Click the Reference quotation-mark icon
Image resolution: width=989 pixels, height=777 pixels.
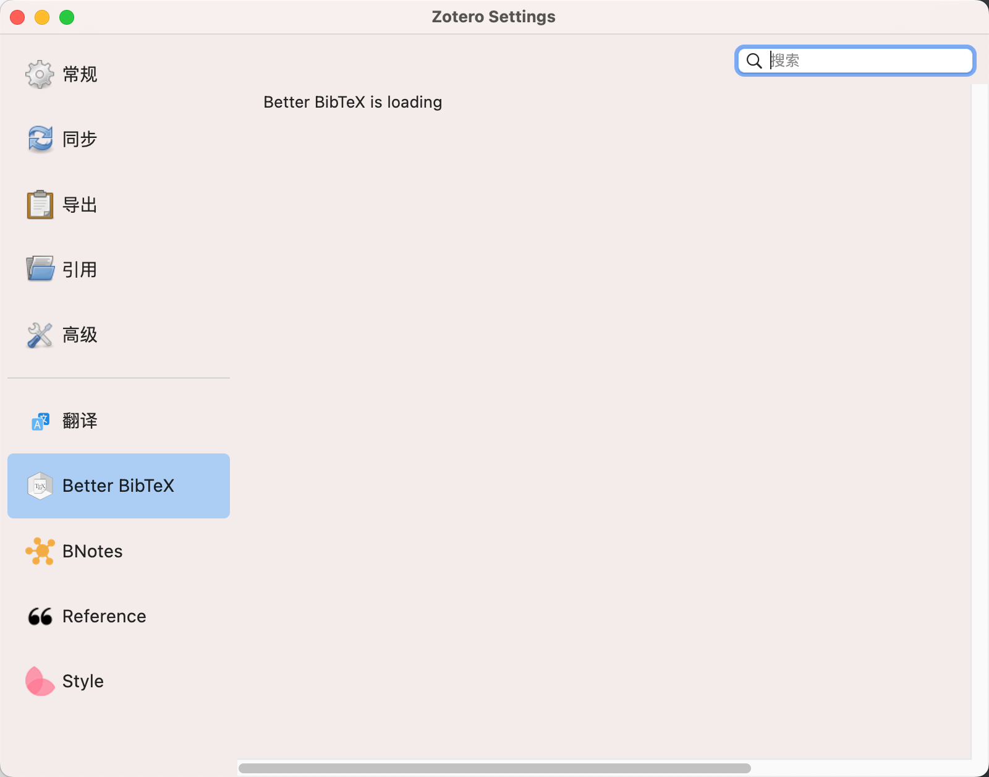[x=40, y=616]
